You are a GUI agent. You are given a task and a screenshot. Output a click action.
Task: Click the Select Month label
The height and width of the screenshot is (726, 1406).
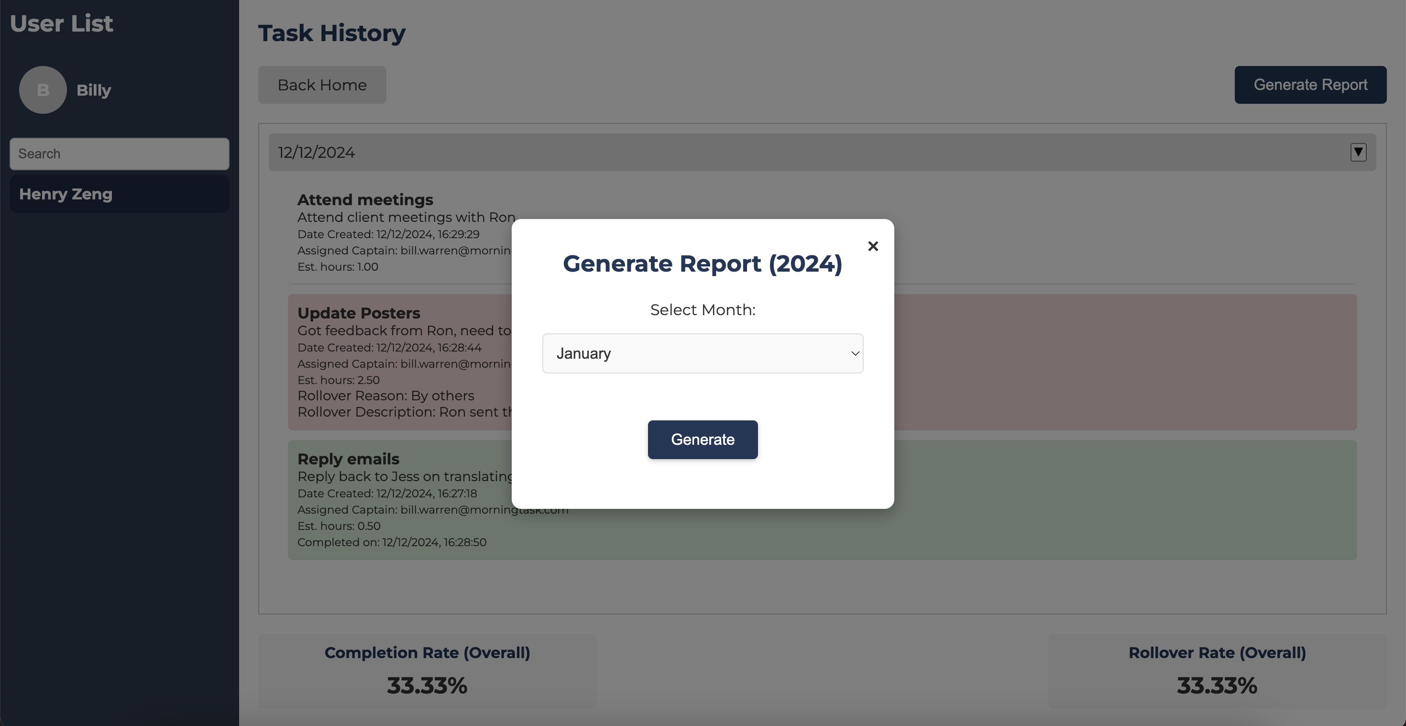(703, 309)
